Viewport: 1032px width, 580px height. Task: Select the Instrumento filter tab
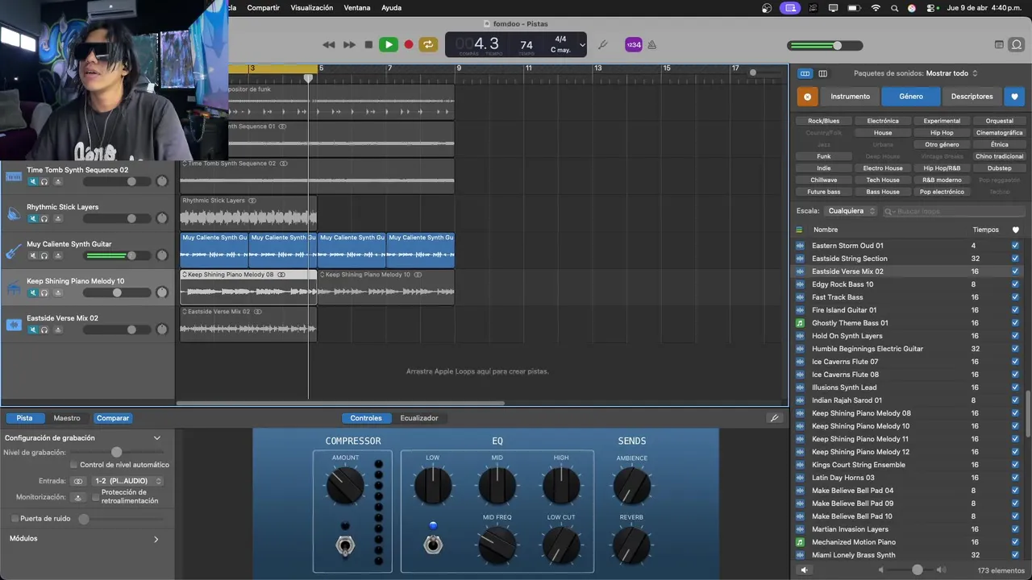click(851, 97)
